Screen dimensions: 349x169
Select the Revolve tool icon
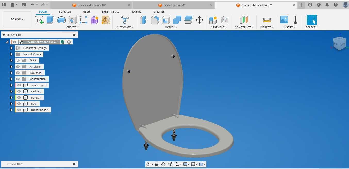coord(61,20)
